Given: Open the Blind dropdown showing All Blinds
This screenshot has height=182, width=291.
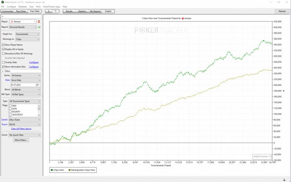Looking at the screenshot, I should [x=26, y=90].
